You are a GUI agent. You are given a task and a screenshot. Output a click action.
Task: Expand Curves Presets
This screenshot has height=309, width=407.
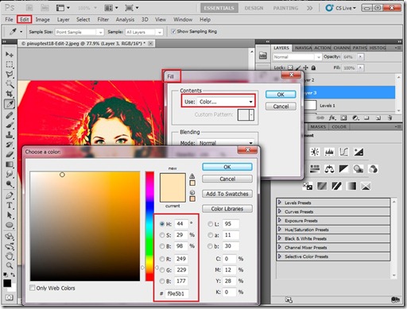[279, 211]
